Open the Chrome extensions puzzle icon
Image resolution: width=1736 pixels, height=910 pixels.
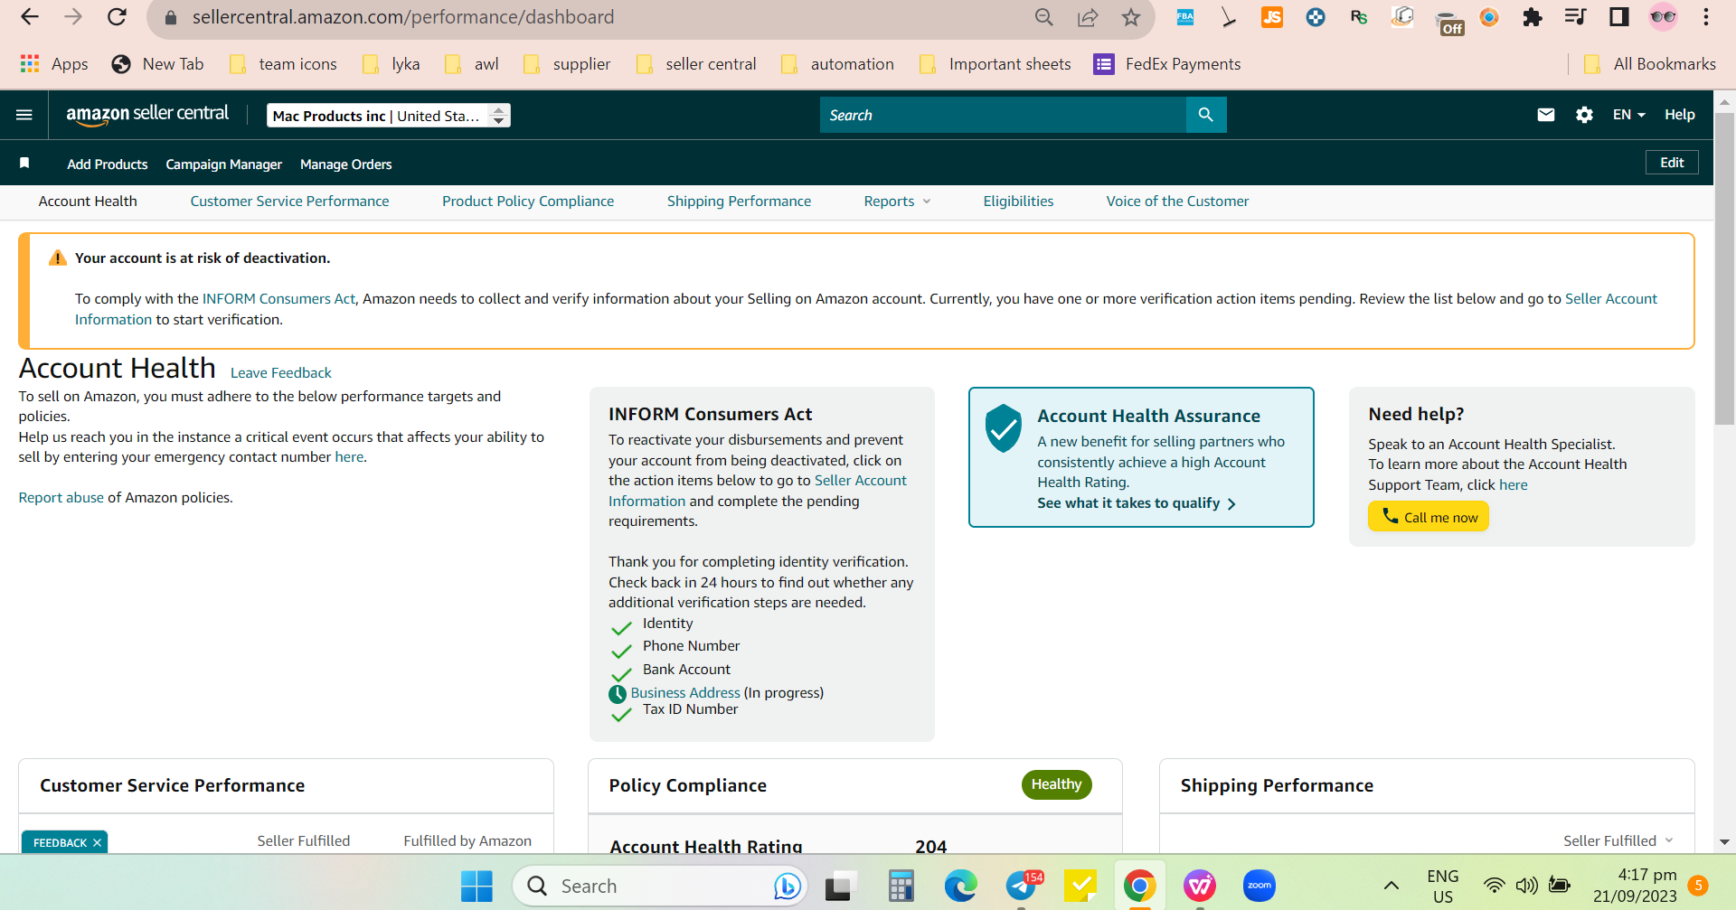click(1532, 17)
